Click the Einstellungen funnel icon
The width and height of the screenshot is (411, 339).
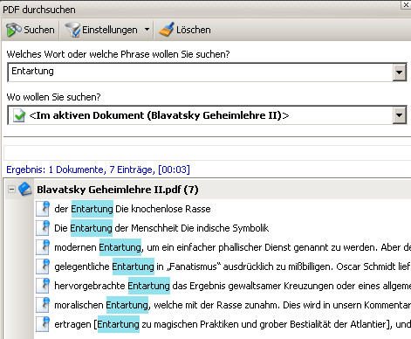(x=72, y=30)
